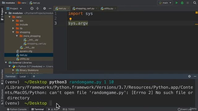
Task: Open terminal panel settings gear
Action: (x=189, y=76)
